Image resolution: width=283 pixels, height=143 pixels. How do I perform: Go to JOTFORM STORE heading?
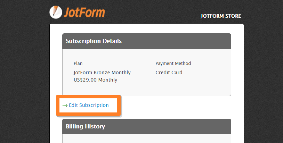click(x=221, y=16)
